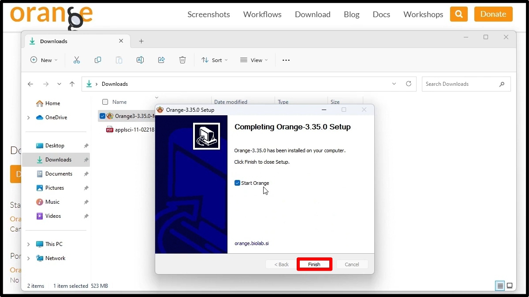The height and width of the screenshot is (297, 529).
Task: Open Blog website menu
Action: click(351, 14)
